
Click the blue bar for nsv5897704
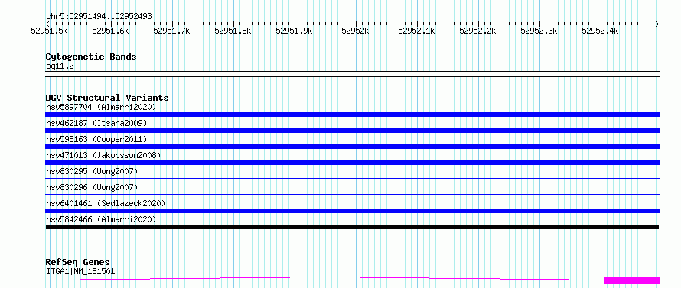coord(352,115)
